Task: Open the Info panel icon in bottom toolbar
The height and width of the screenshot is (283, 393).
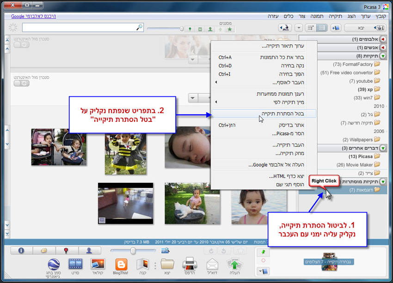Action: point(21,251)
